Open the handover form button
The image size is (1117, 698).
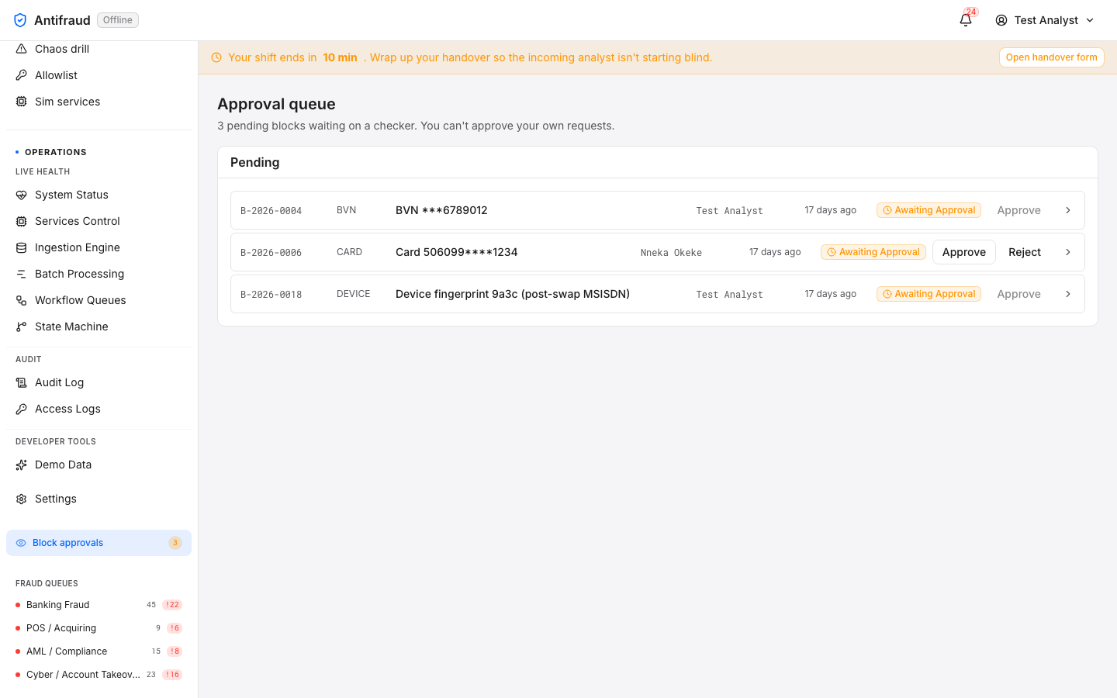pyautogui.click(x=1051, y=57)
